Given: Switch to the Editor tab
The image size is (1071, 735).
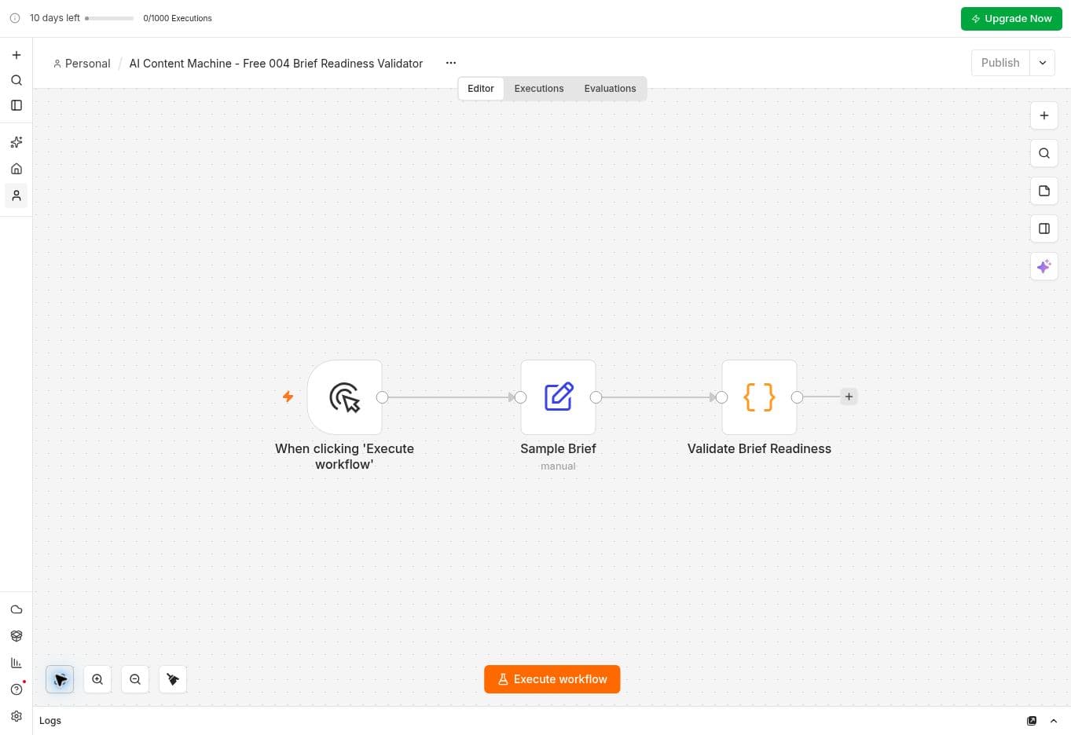Looking at the screenshot, I should point(481,89).
